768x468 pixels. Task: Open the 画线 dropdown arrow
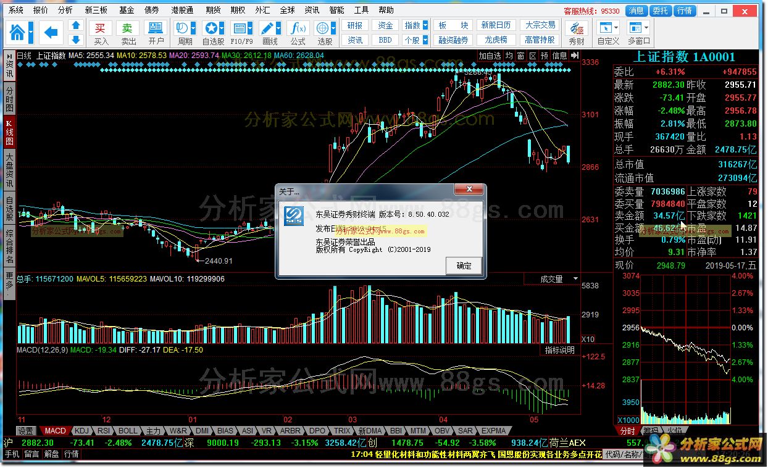pos(278,28)
